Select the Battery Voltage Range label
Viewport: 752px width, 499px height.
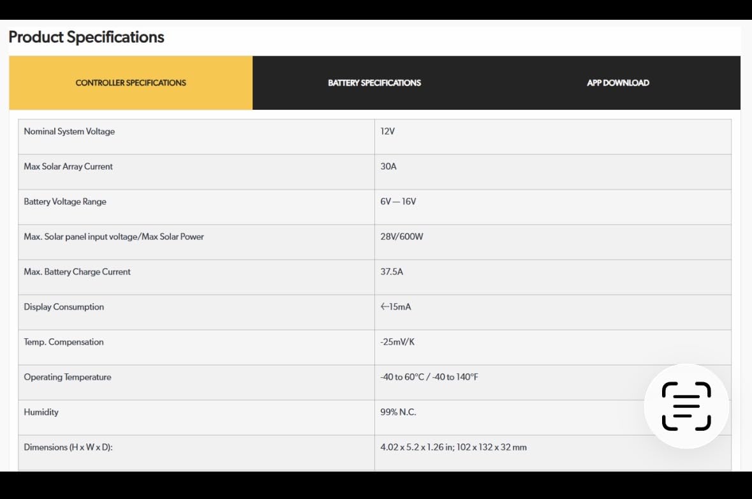pos(65,202)
